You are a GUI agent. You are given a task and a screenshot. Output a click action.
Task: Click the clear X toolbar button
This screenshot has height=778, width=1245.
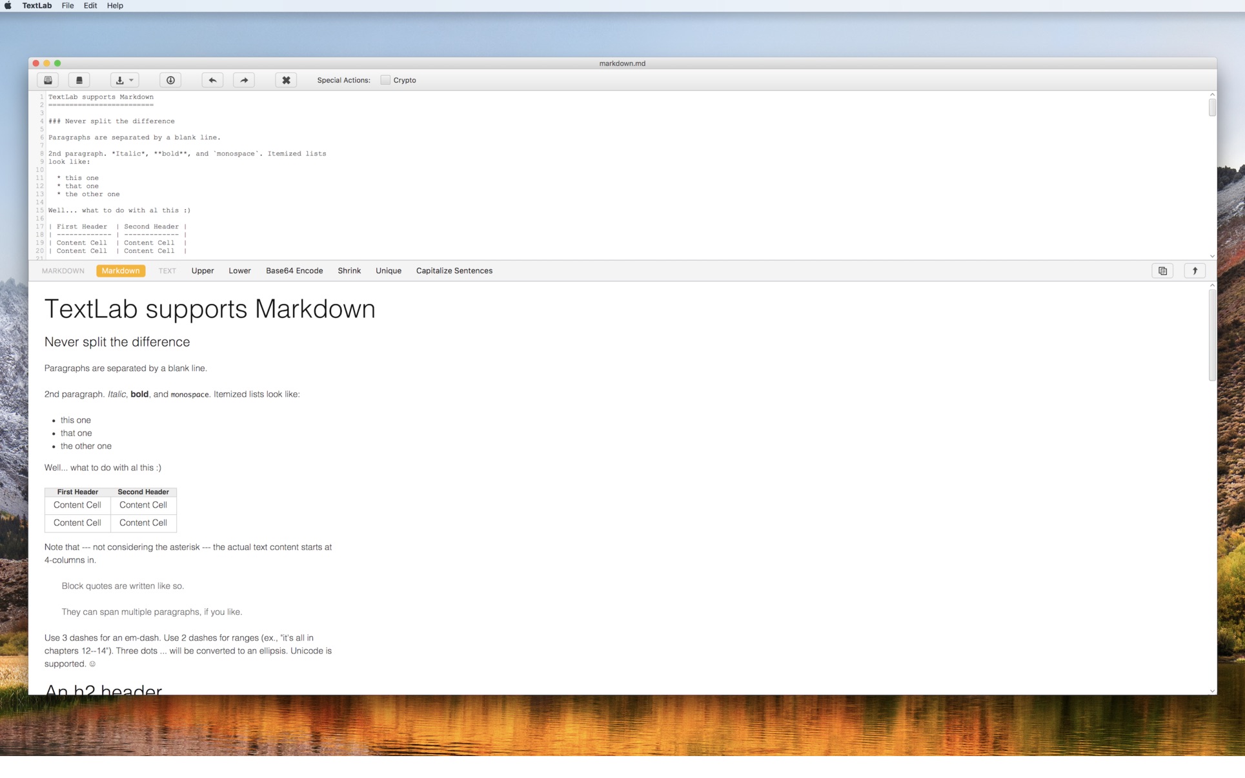click(x=286, y=80)
